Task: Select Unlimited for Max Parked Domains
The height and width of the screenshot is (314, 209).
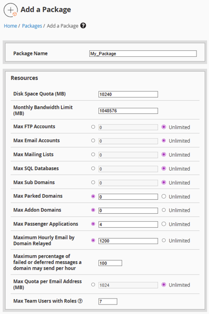Action: 164,196
